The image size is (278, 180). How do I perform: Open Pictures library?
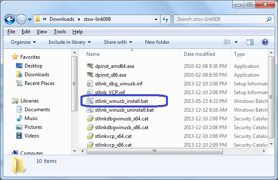pos(33,127)
